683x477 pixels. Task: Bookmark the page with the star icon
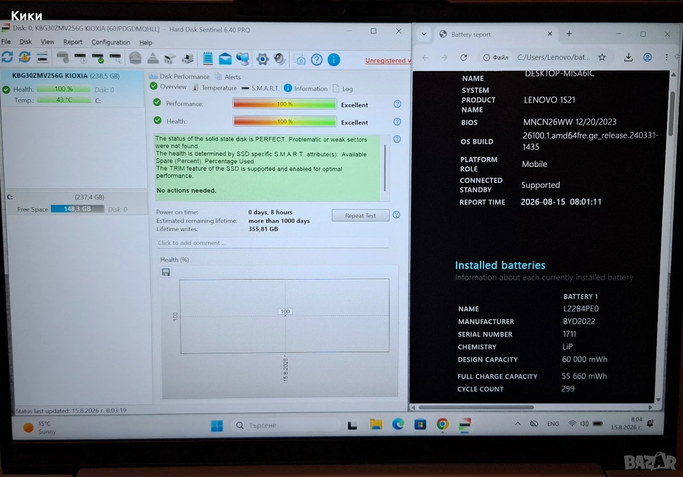602,57
